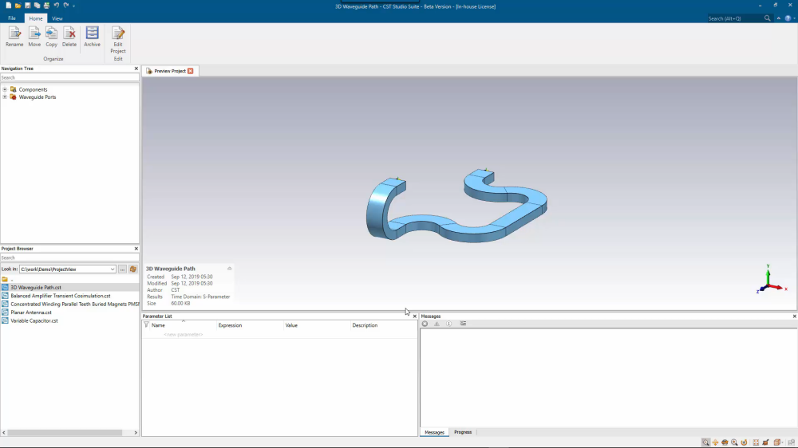Click the Navigation Tree search field

point(69,77)
